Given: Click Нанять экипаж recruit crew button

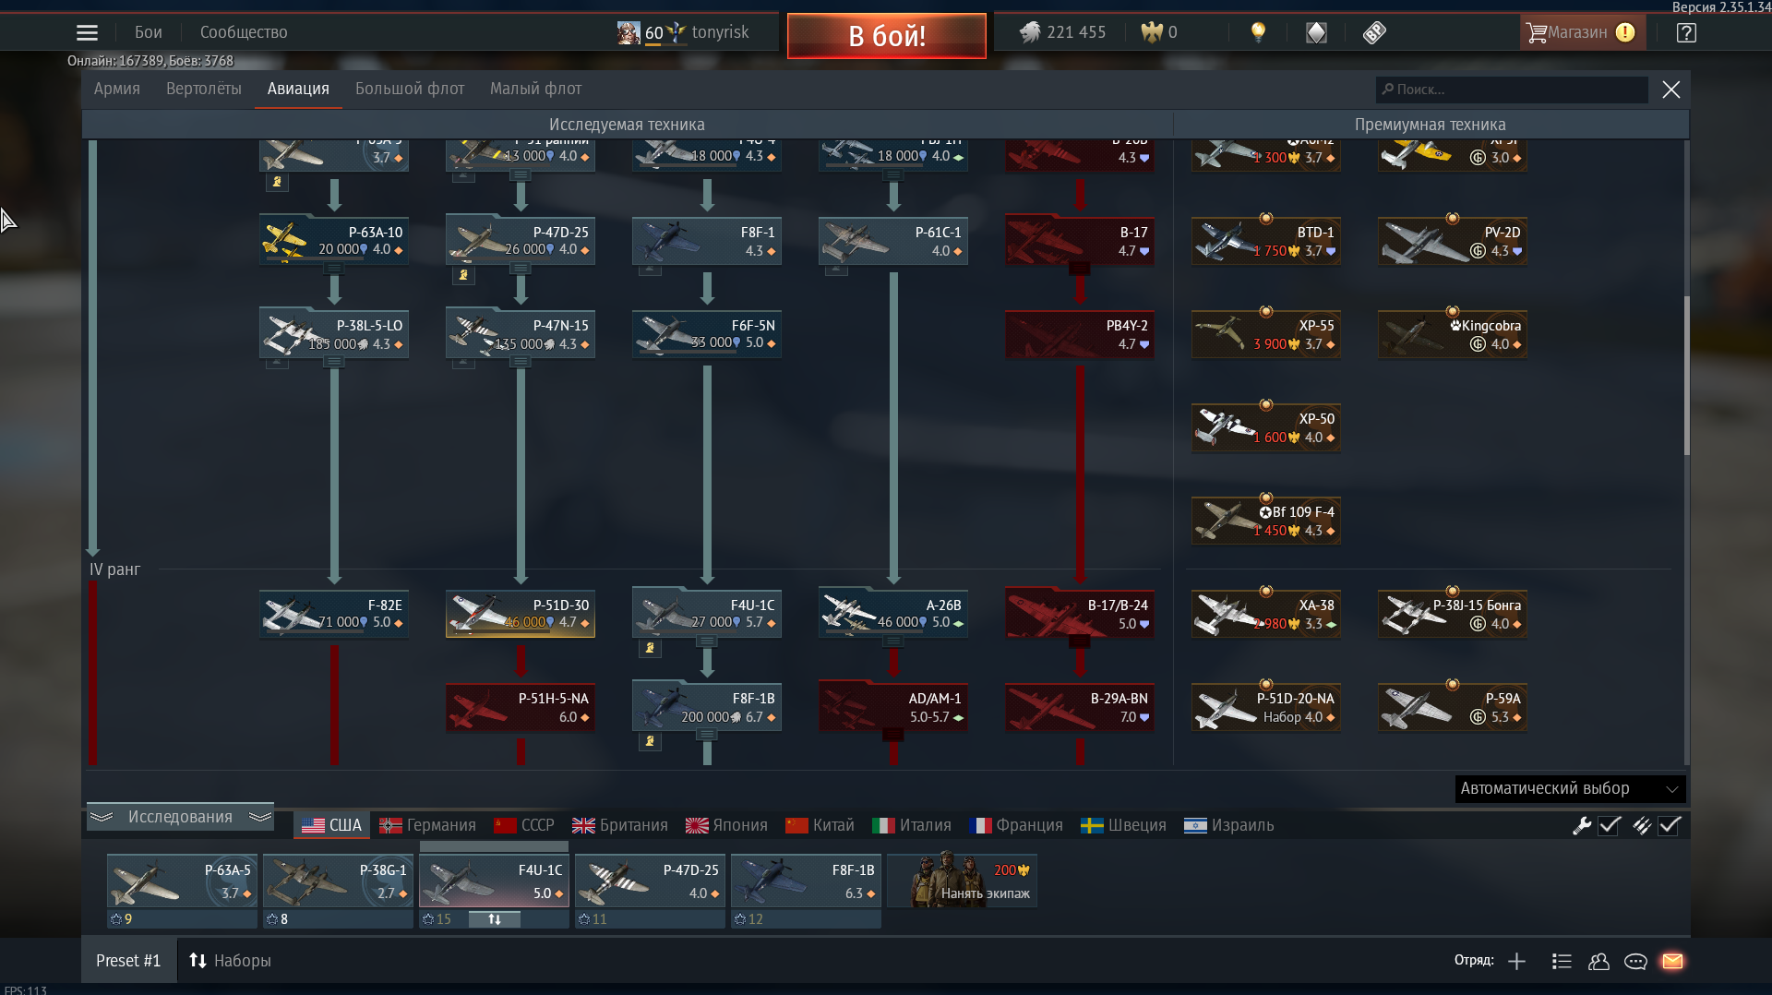Looking at the screenshot, I should point(962,881).
